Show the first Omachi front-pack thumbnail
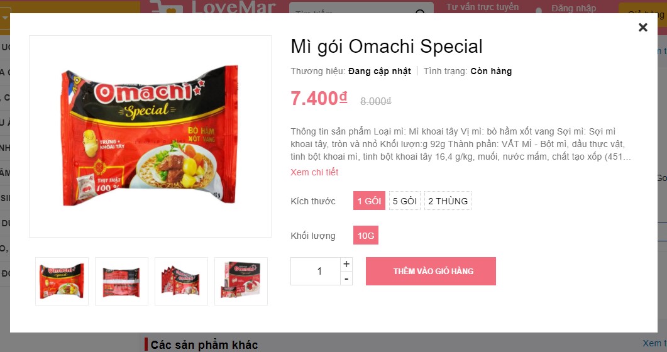The width and height of the screenshot is (667, 352). pos(62,281)
